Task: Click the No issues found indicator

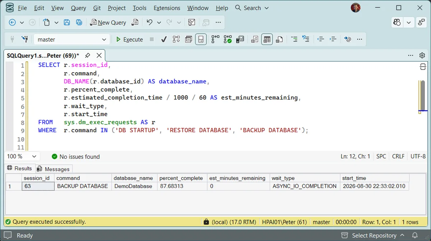Action: [75, 157]
